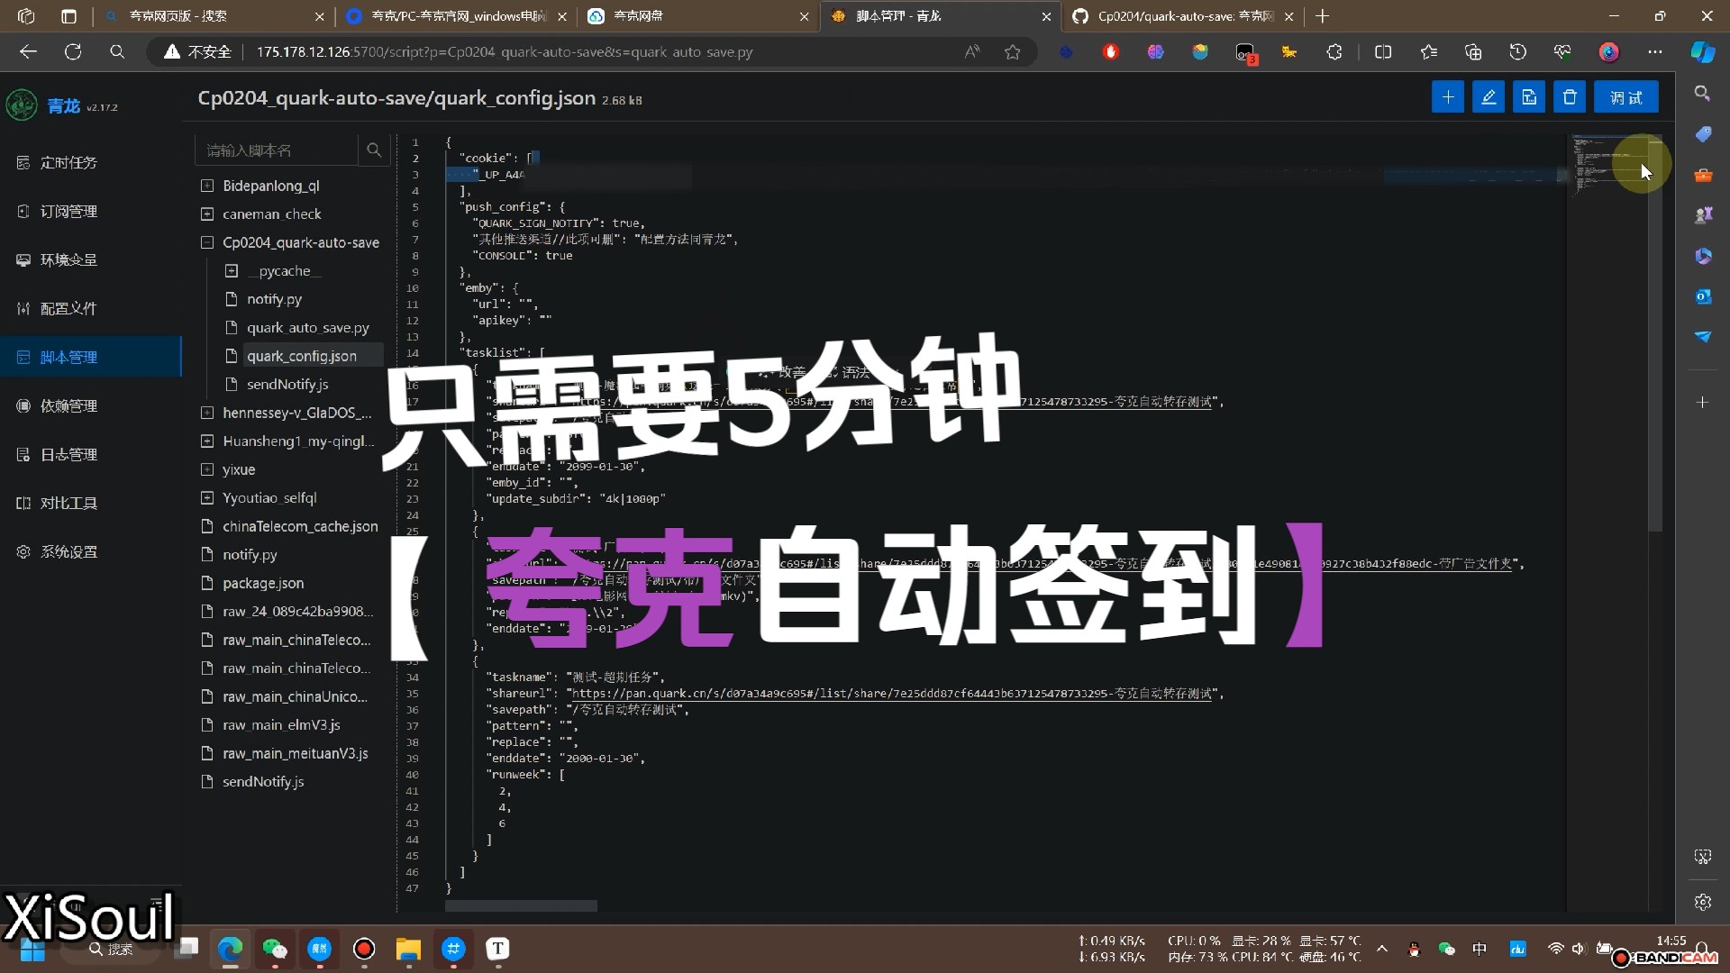Open 对比工具 in the sidebar
1730x973 pixels.
click(68, 504)
